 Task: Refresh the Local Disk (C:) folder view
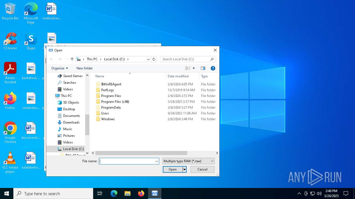coord(154,59)
